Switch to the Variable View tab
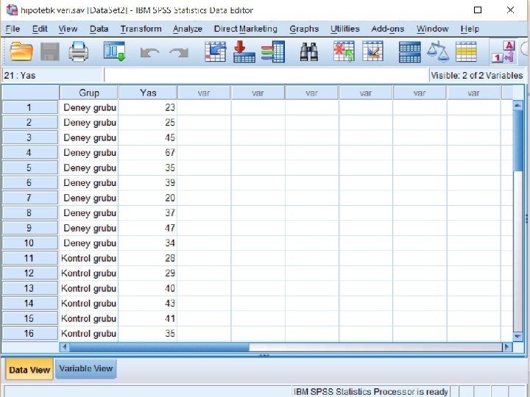Image resolution: width=530 pixels, height=397 pixels. [x=86, y=368]
